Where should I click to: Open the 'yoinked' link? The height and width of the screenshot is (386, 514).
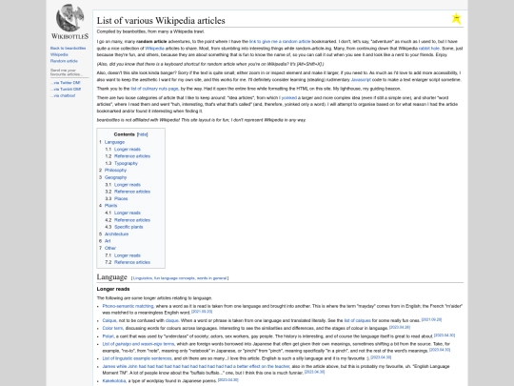pos(289,98)
